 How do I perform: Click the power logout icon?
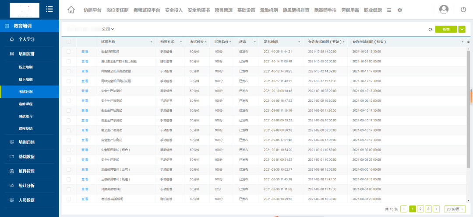463,10
